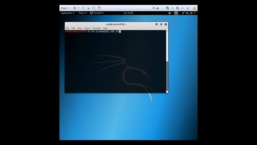Viewport: 257px width, 145px height.
Task: Open the View menu in terminal window
Action: (x=80, y=28)
